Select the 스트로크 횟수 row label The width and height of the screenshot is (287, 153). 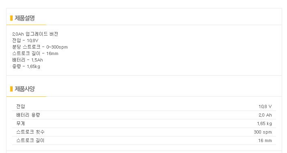tap(30, 132)
